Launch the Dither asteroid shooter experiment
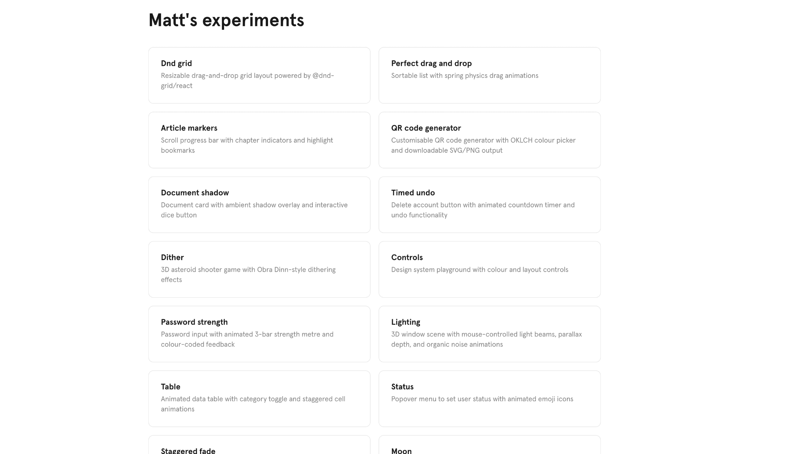The image size is (811, 454). [x=259, y=269]
